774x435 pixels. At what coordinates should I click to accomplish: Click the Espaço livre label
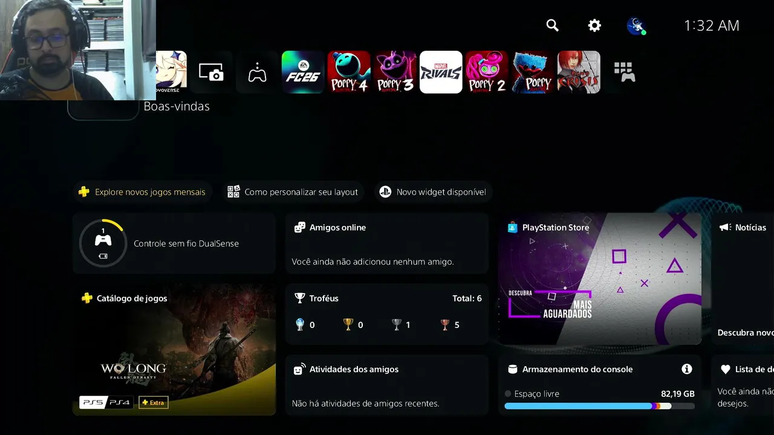(x=536, y=394)
